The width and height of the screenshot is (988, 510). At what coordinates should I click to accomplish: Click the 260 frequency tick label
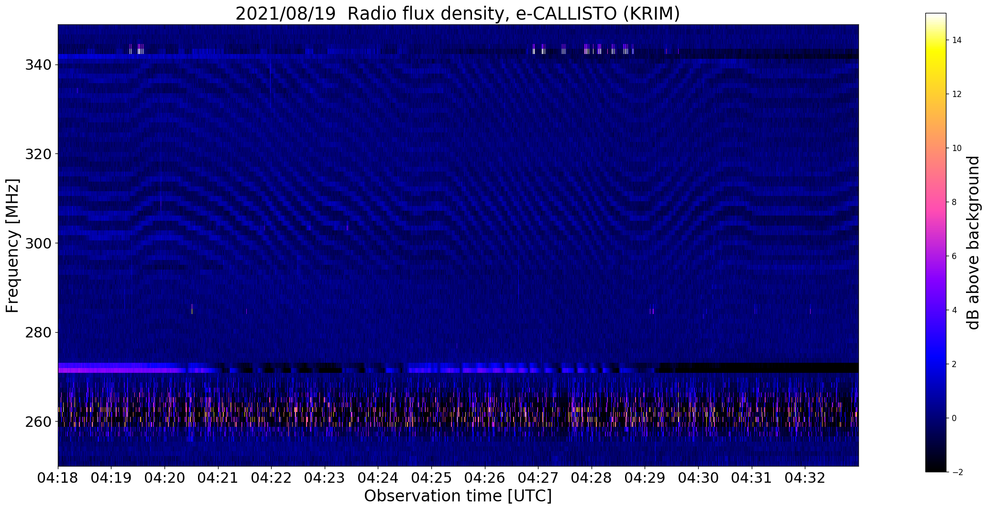39,422
